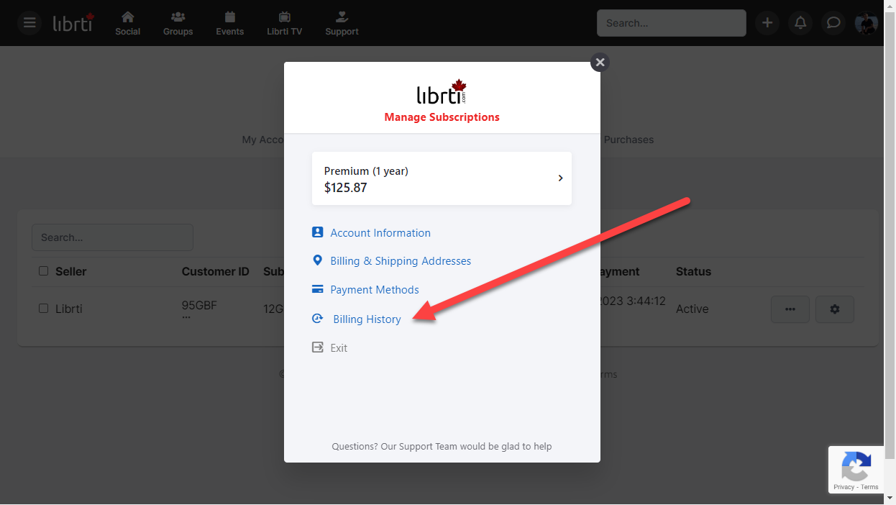
Task: Open the hamburger menu icon
Action: (x=29, y=23)
